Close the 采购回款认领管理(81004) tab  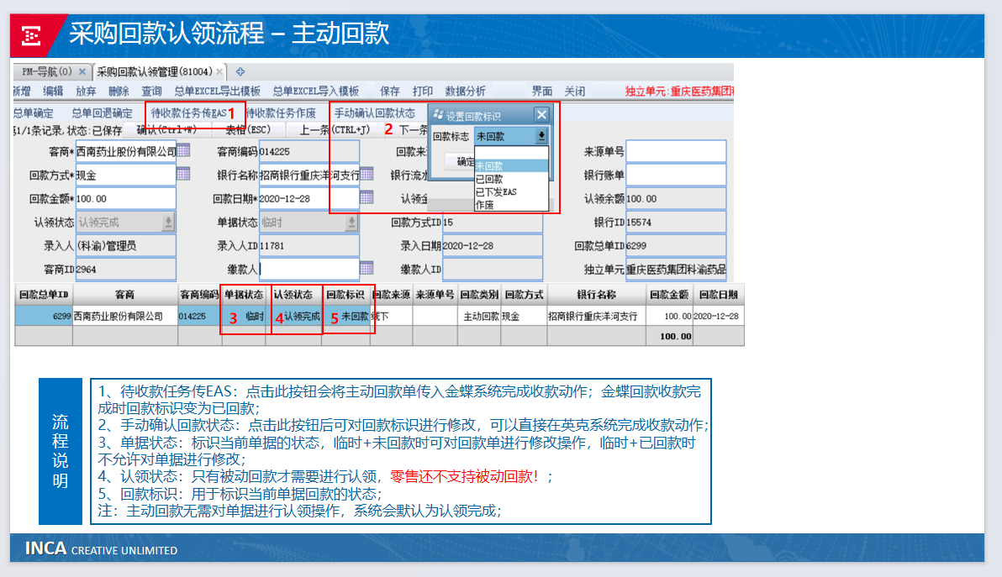click(x=219, y=71)
